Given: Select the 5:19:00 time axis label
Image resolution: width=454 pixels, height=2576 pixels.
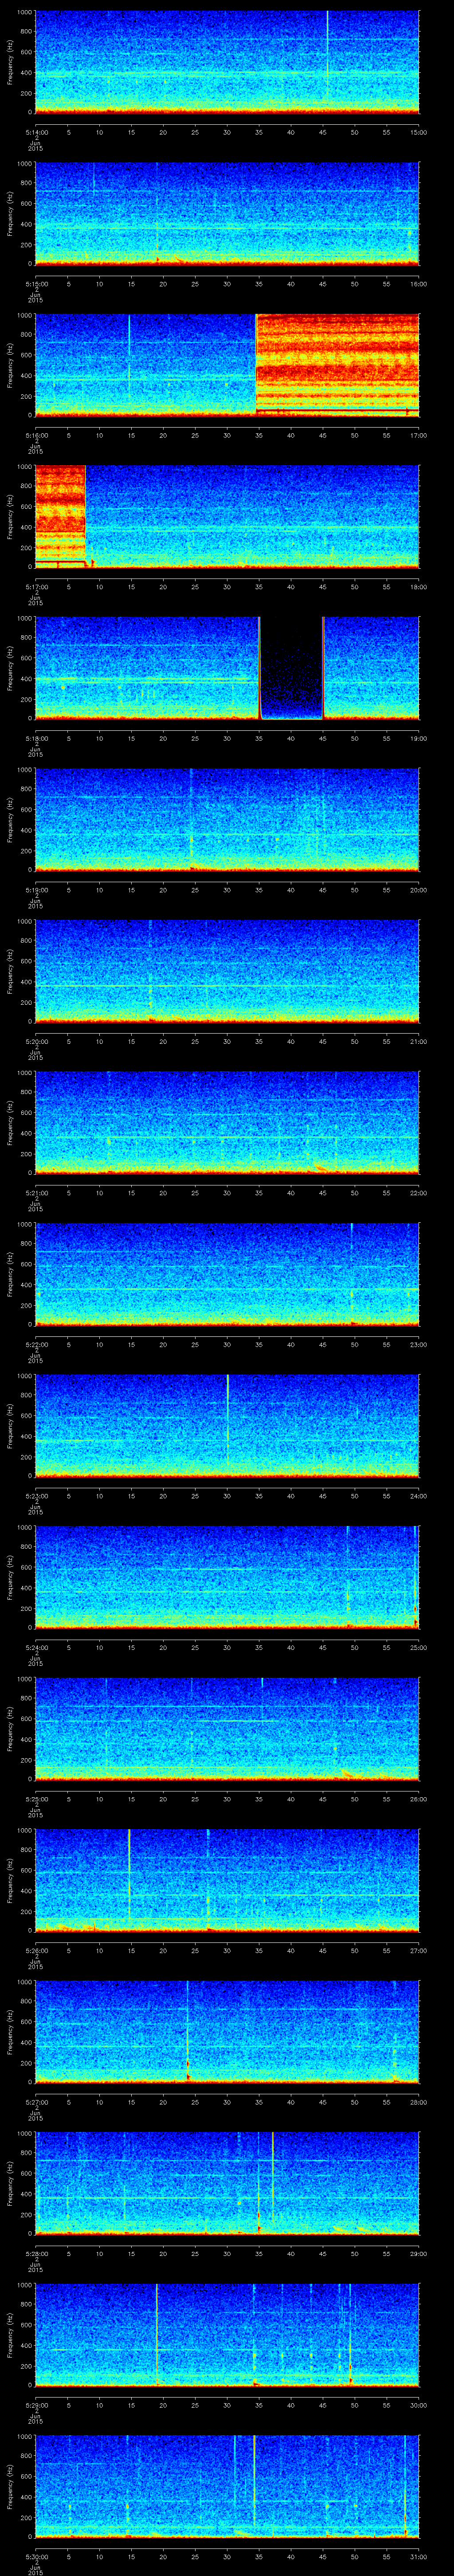Looking at the screenshot, I should 36,890.
